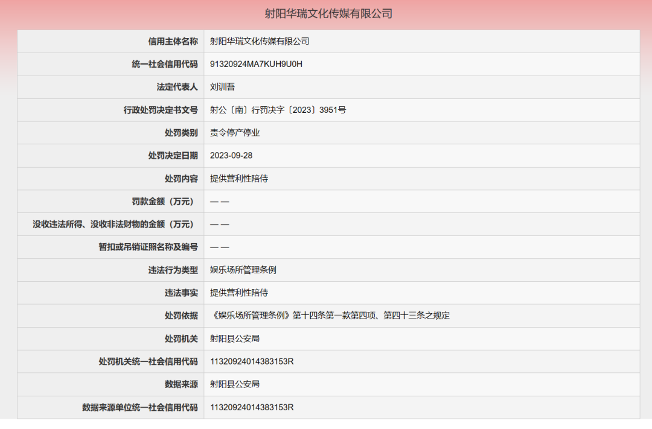The width and height of the screenshot is (652, 429).
Task: Click the credit code 91320924MA7KUH9U0H
Action: [x=255, y=64]
